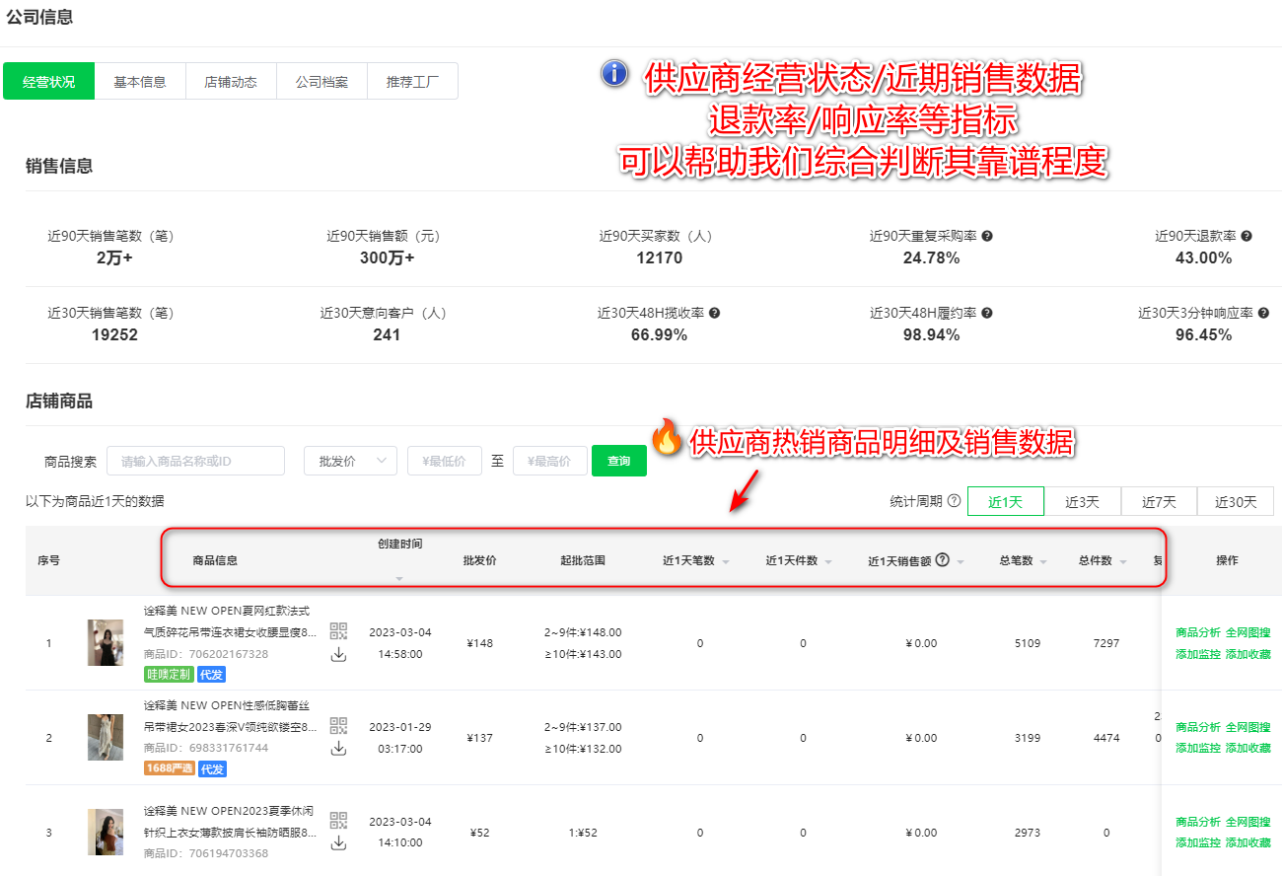This screenshot has width=1282, height=876.
Task: Open the 批发价 price type dropdown
Action: tap(350, 461)
